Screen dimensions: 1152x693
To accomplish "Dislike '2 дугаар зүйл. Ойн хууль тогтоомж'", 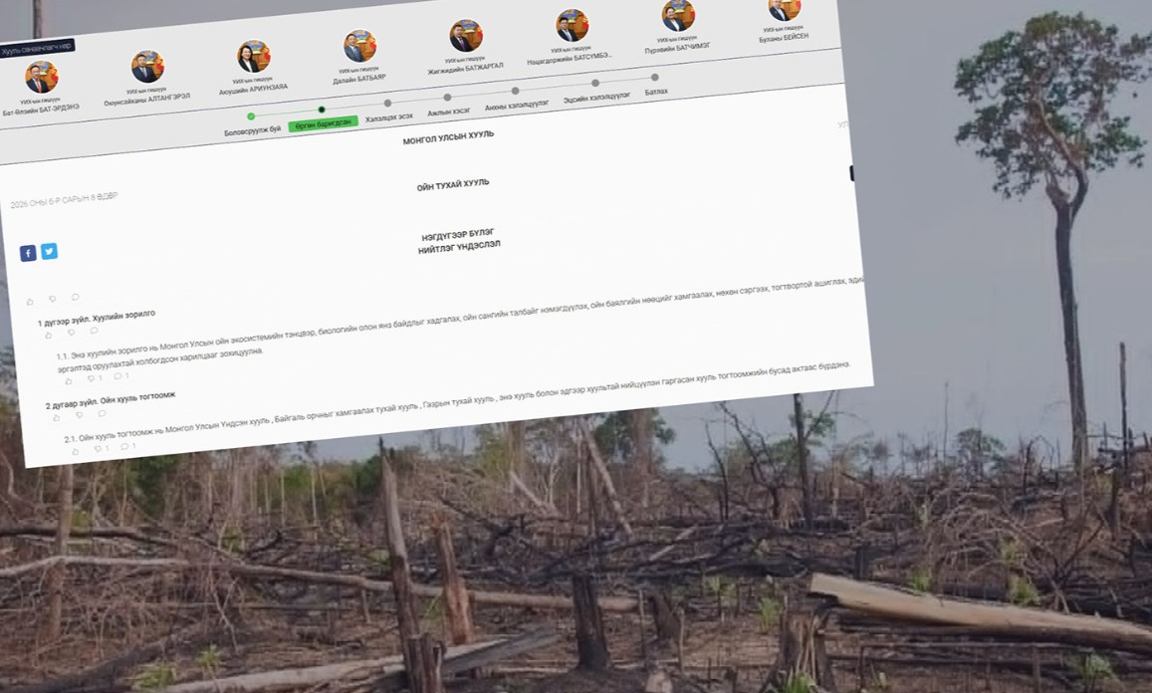I will (80, 416).
